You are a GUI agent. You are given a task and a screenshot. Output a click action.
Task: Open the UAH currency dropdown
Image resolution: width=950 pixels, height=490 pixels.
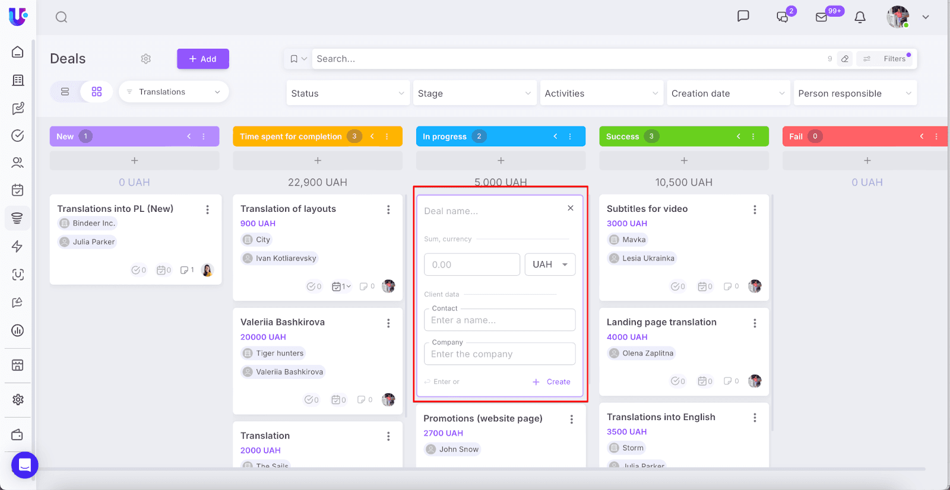(550, 265)
